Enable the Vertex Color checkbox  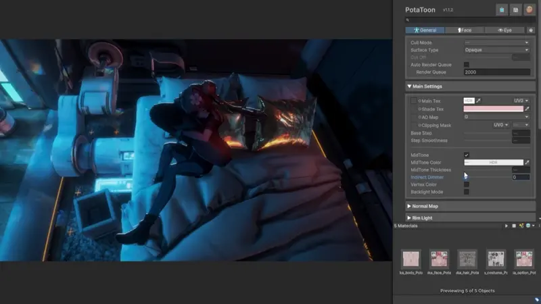click(467, 184)
